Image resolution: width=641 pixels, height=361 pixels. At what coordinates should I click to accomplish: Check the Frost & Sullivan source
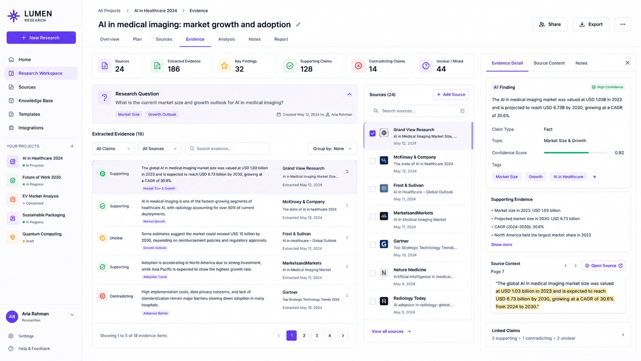(x=373, y=189)
